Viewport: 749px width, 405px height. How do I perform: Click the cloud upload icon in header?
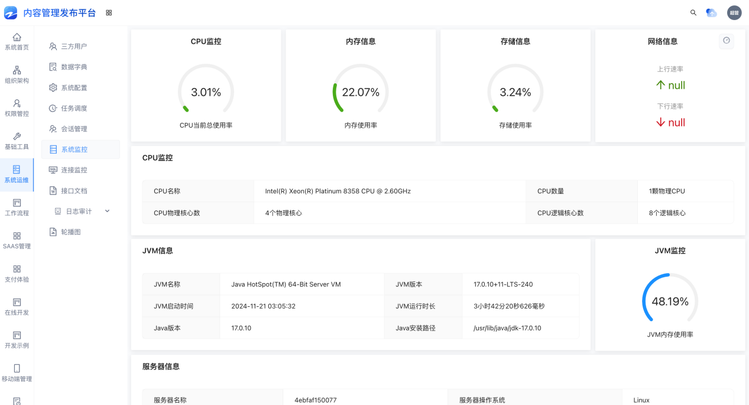712,12
